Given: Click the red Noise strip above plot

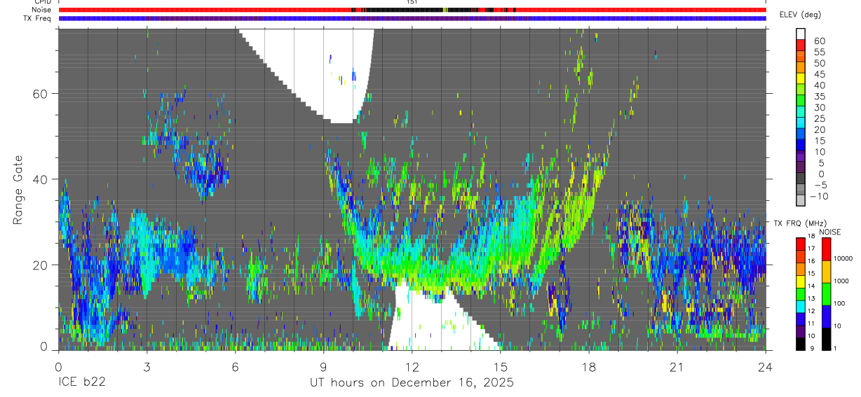Looking at the screenshot, I should click(x=412, y=10).
